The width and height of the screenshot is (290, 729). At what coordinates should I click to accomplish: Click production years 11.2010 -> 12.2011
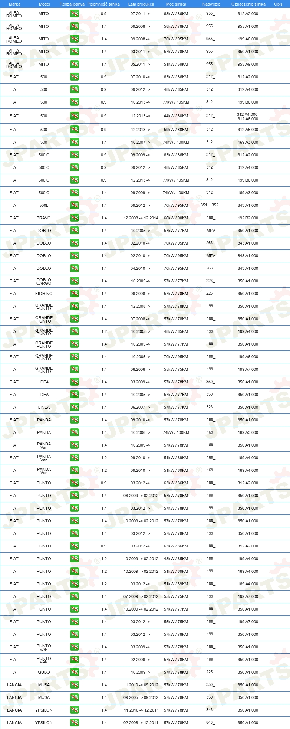[x=141, y=710]
